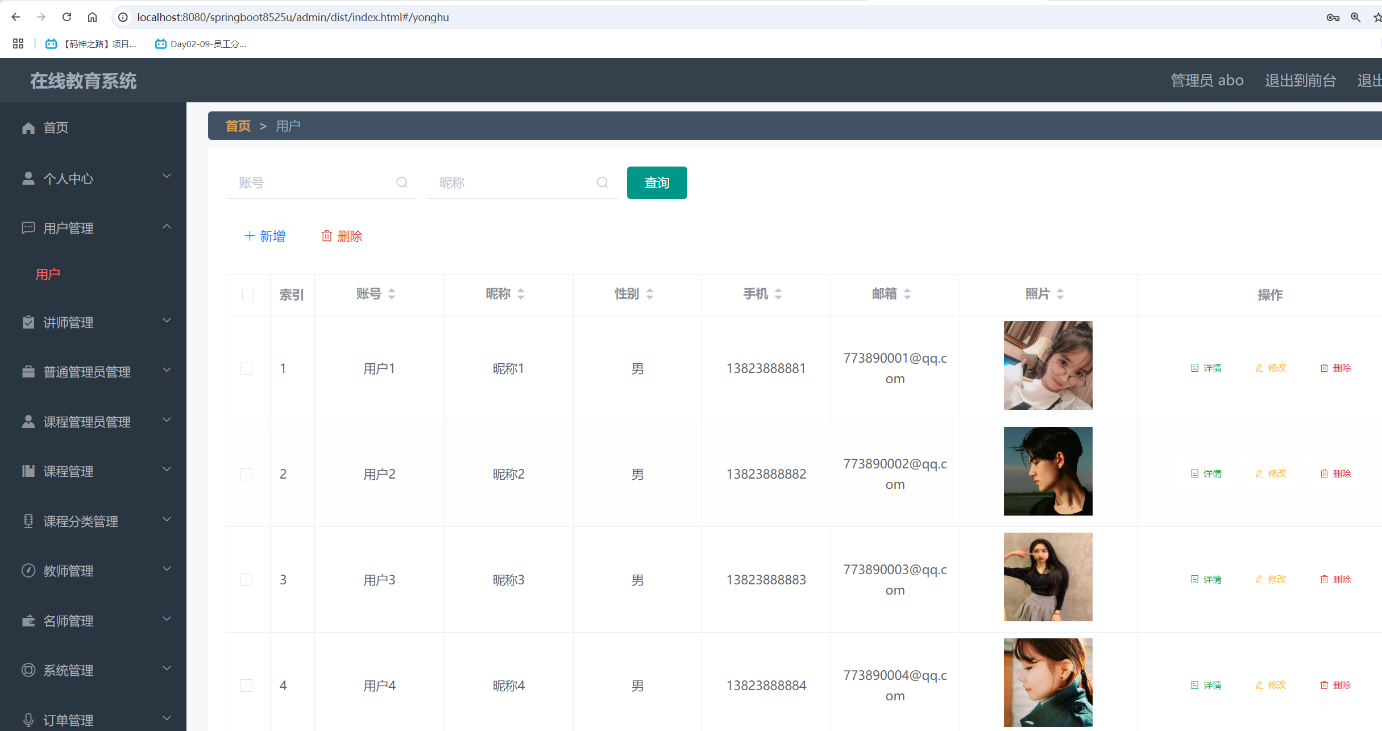Viewport: 1382px width, 731px height.
Task: Click the 讲师管理 sidebar icon
Action: (x=28, y=322)
